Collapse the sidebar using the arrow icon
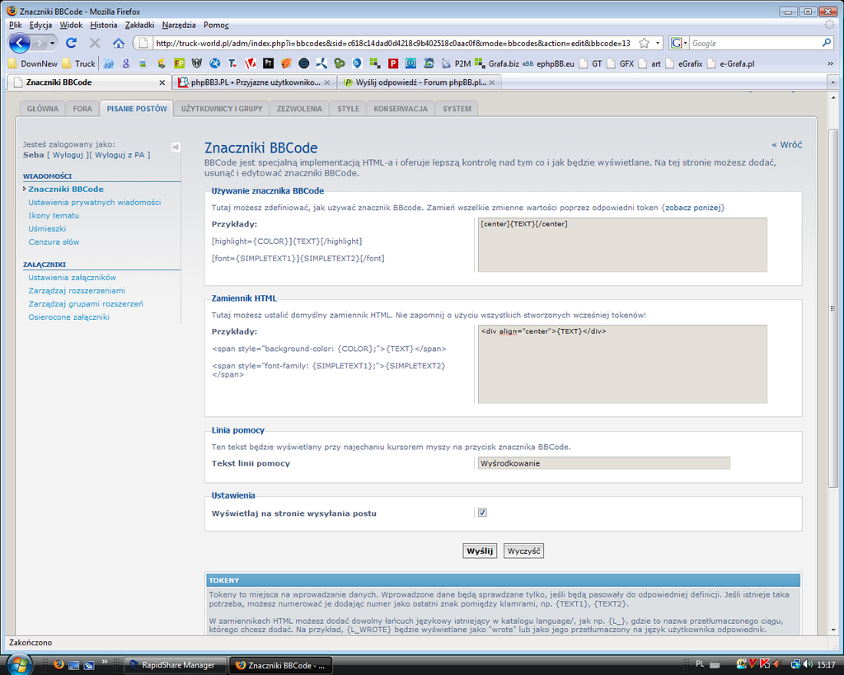 (x=175, y=147)
